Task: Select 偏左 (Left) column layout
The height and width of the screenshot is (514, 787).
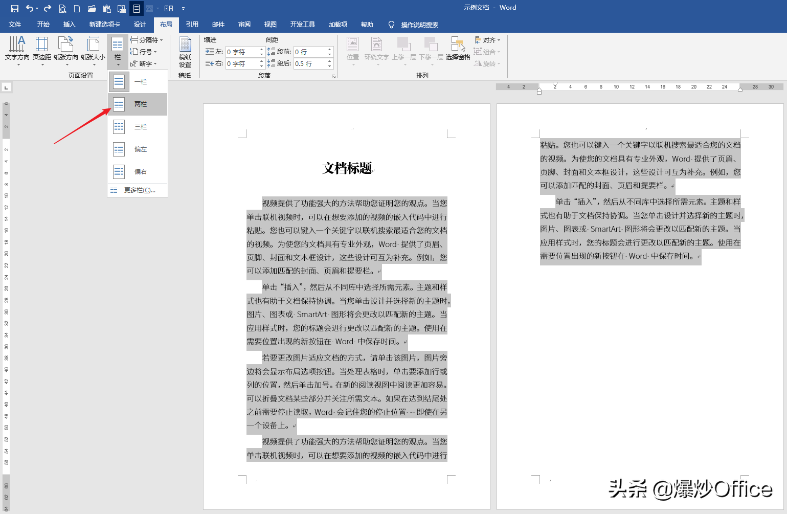Action: click(x=138, y=149)
